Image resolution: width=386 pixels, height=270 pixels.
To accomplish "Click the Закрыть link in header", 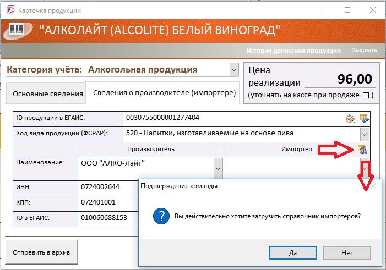I will 365,51.
